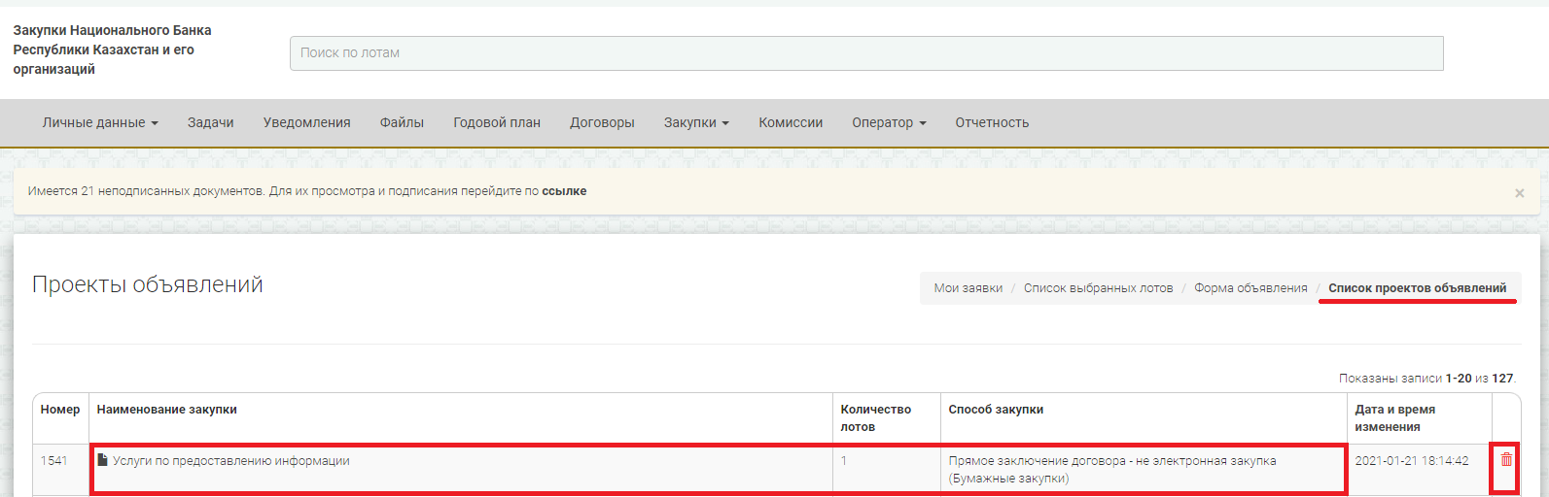Open the Годовой план page
The width and height of the screenshot is (1549, 497).
pos(497,122)
